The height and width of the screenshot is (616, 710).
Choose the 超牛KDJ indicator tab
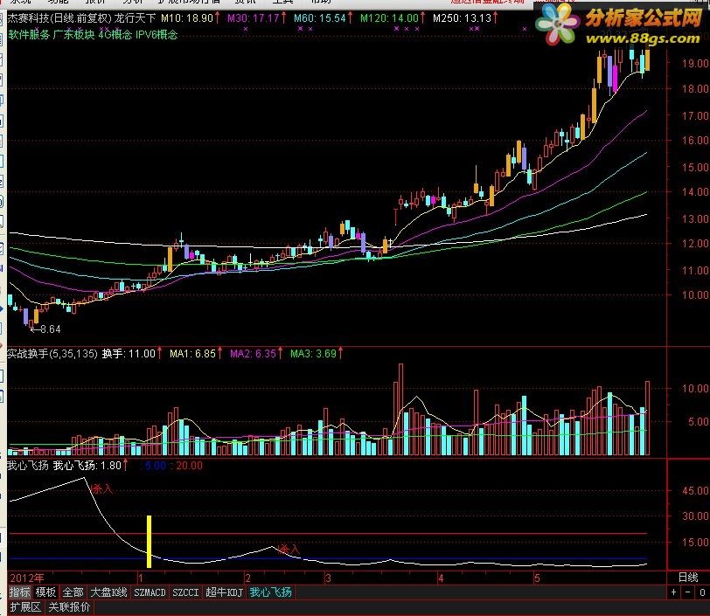tap(224, 592)
